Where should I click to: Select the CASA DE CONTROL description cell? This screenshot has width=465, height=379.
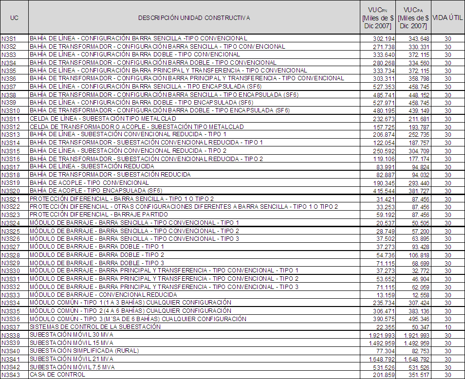[57, 375]
